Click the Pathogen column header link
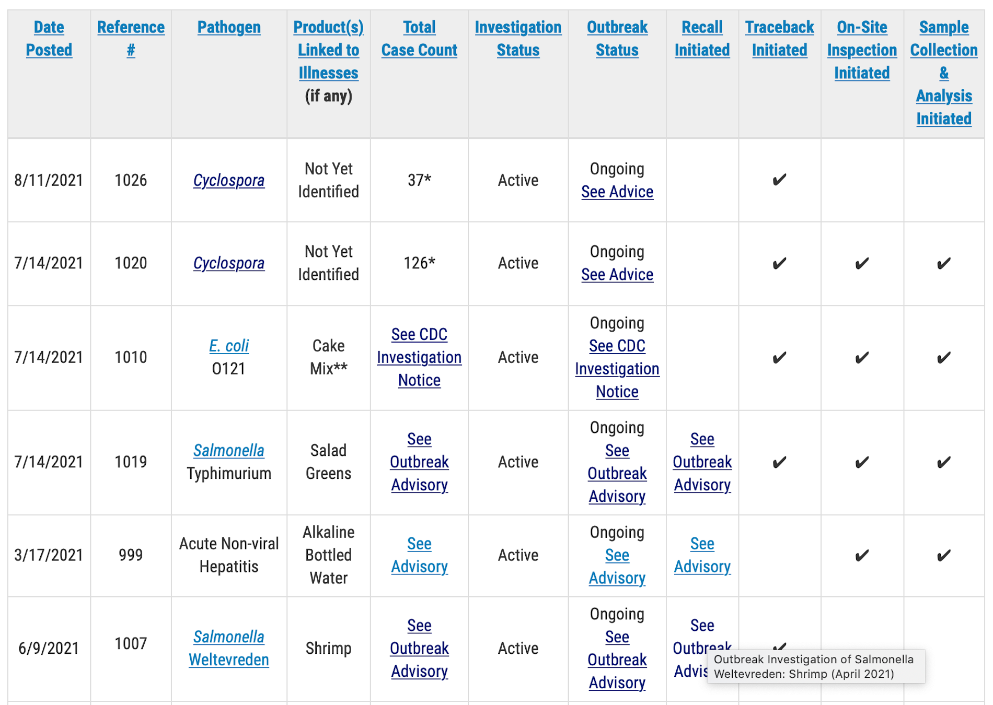The image size is (993, 705). coord(229,27)
